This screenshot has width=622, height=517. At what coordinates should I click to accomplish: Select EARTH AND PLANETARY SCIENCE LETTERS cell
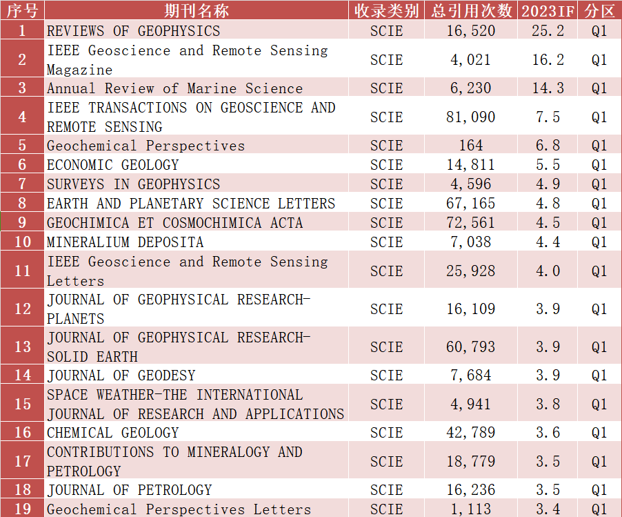click(197, 202)
